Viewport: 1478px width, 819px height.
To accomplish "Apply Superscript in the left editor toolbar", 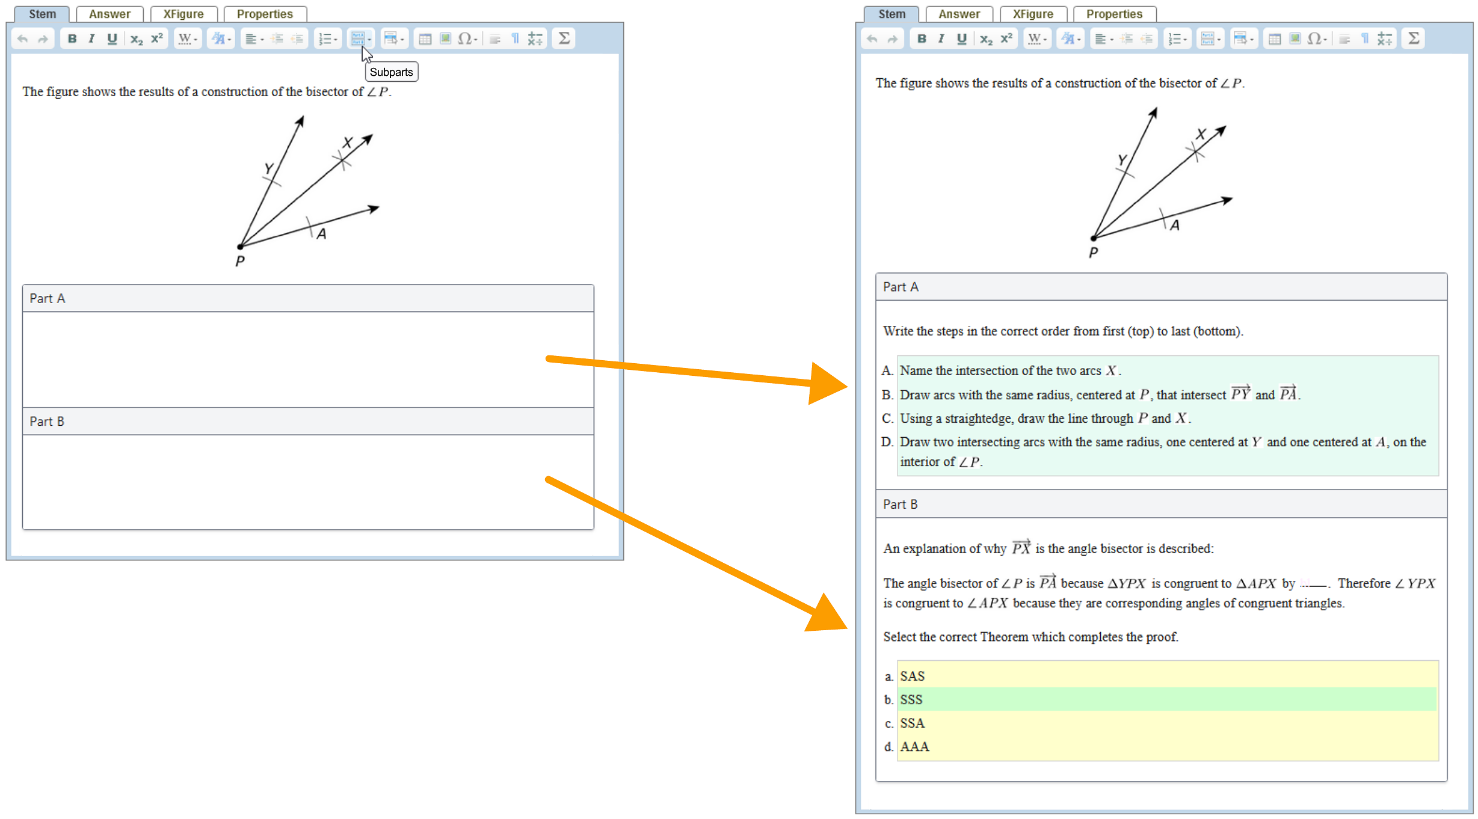I will point(157,39).
